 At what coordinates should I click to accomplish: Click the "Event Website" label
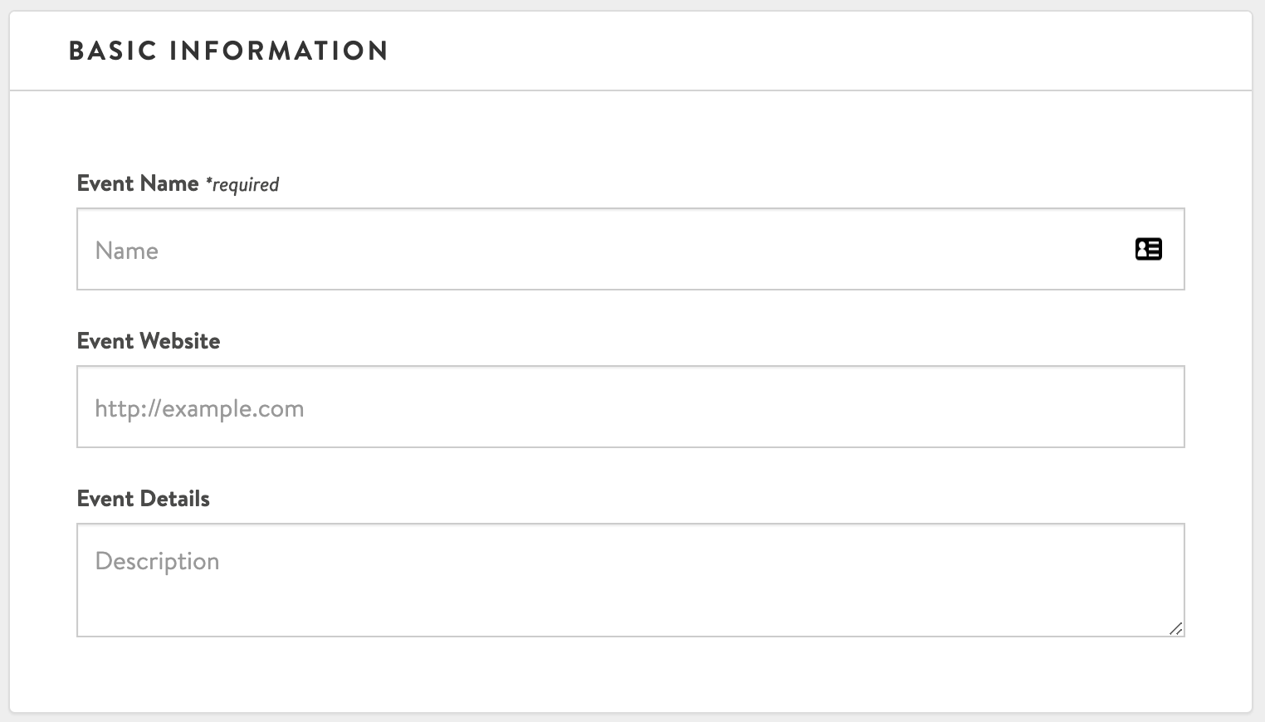(149, 341)
